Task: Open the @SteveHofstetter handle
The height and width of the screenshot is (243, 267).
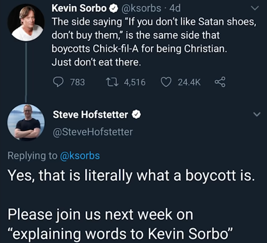Action: click(93, 131)
